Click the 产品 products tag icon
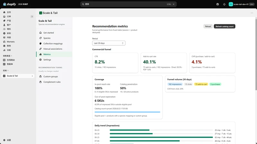Screen dimensions: 257x144 pos(4,20)
